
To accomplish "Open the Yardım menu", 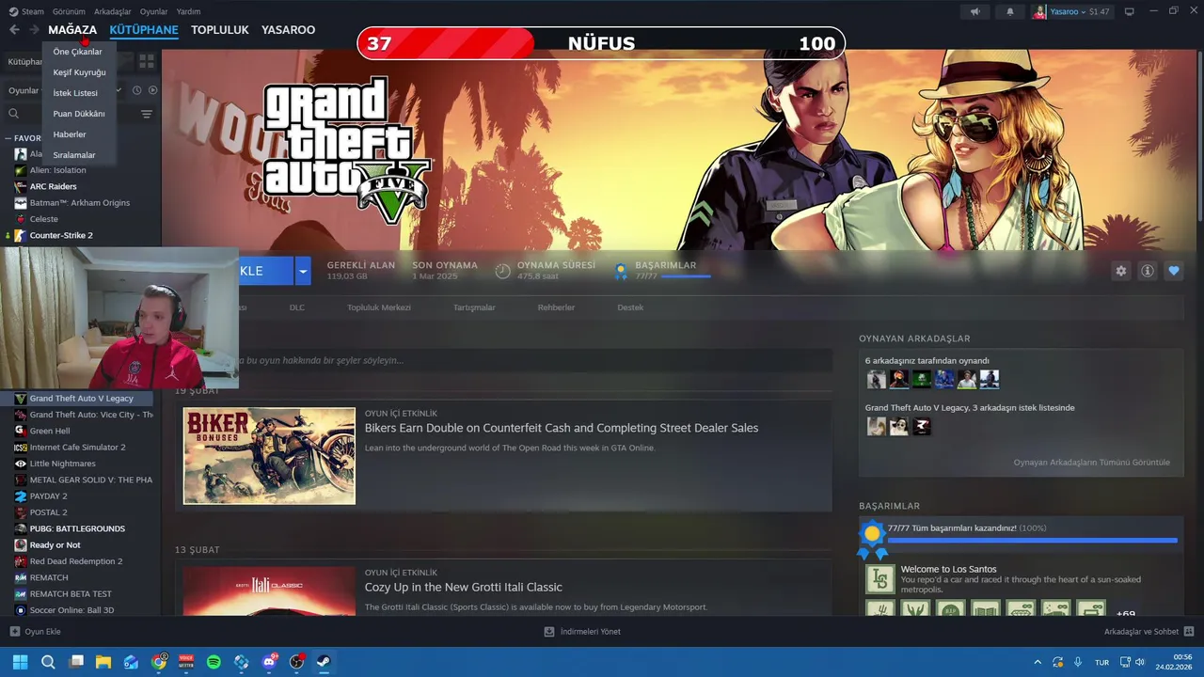I will click(188, 11).
